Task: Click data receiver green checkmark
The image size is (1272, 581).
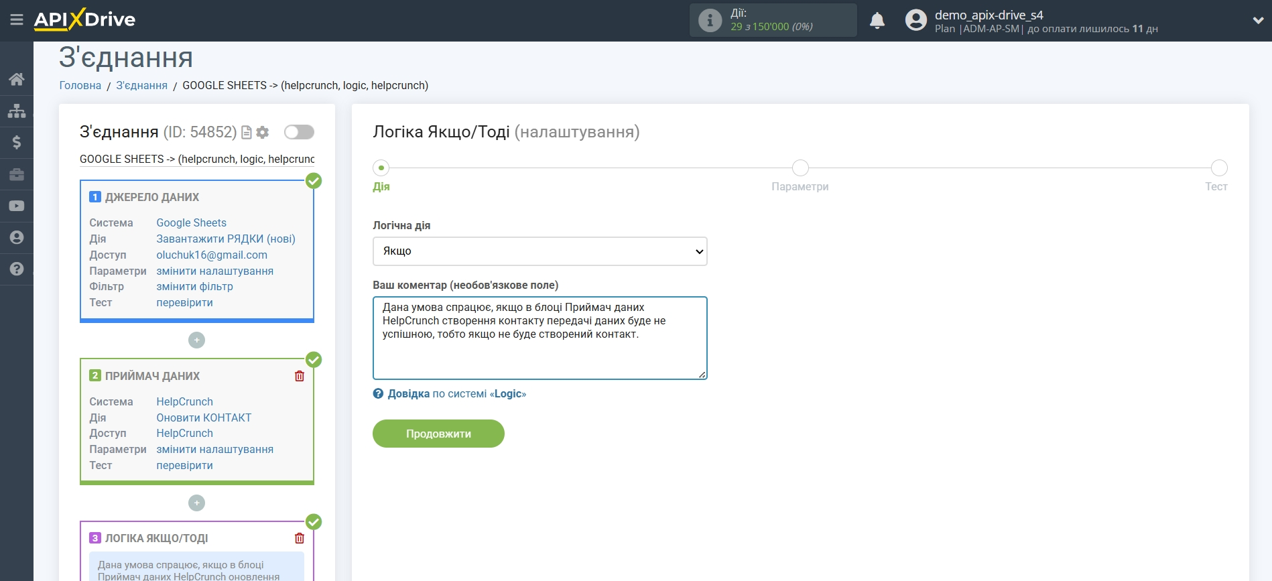Action: click(x=314, y=360)
